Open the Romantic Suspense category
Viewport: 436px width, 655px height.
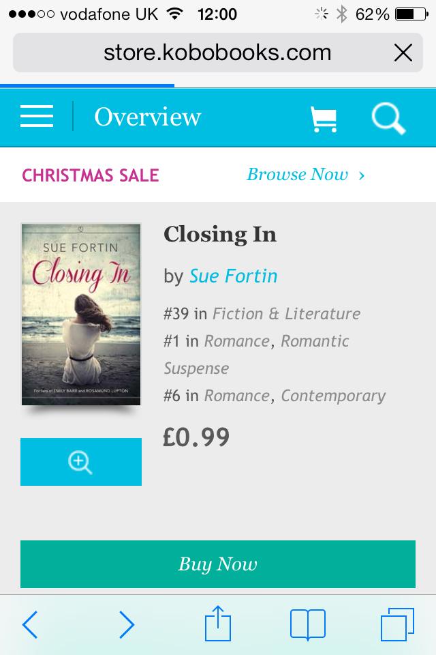pos(315,341)
